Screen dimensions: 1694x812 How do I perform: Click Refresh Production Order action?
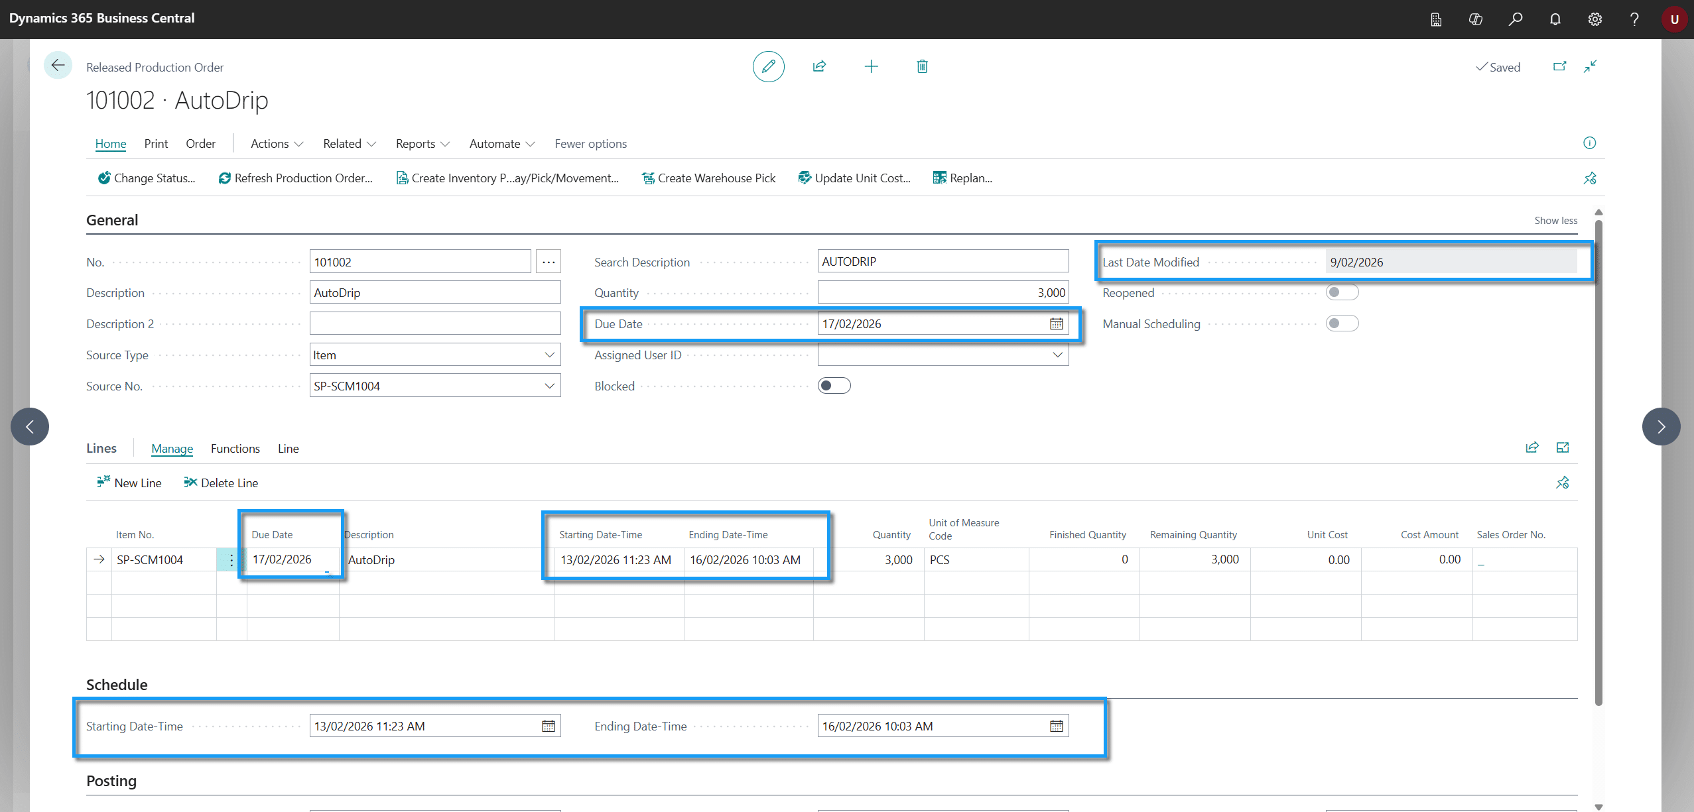[x=295, y=178]
